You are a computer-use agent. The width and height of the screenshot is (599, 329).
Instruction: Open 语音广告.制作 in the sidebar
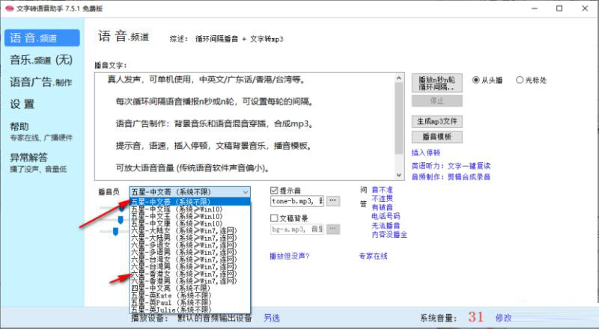pos(41,82)
